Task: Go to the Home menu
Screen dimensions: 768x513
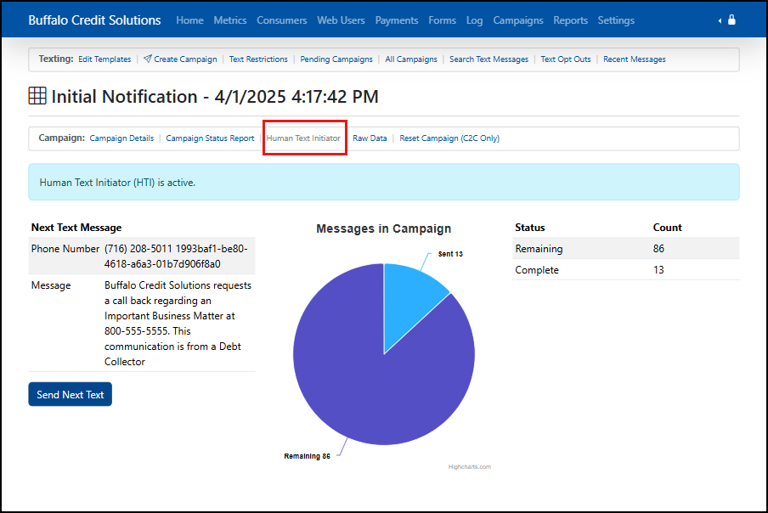Action: click(x=190, y=20)
